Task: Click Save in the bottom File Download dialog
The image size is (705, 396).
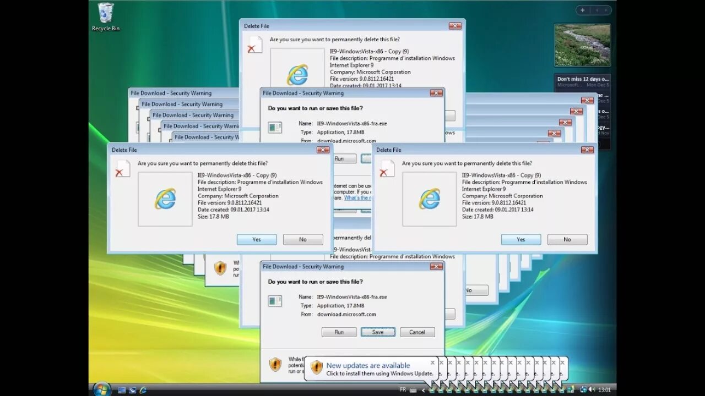Action: (378, 332)
